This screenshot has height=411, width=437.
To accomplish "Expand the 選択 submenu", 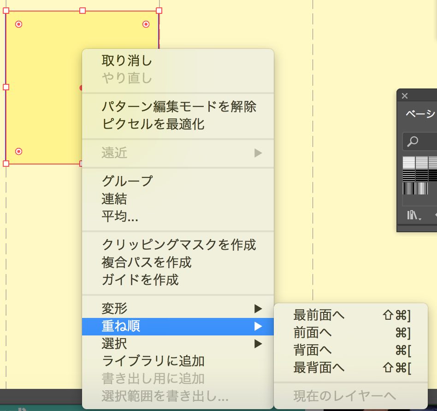I will 178,344.
